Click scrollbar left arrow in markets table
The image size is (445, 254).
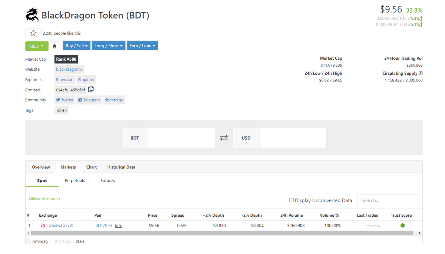click(x=27, y=233)
